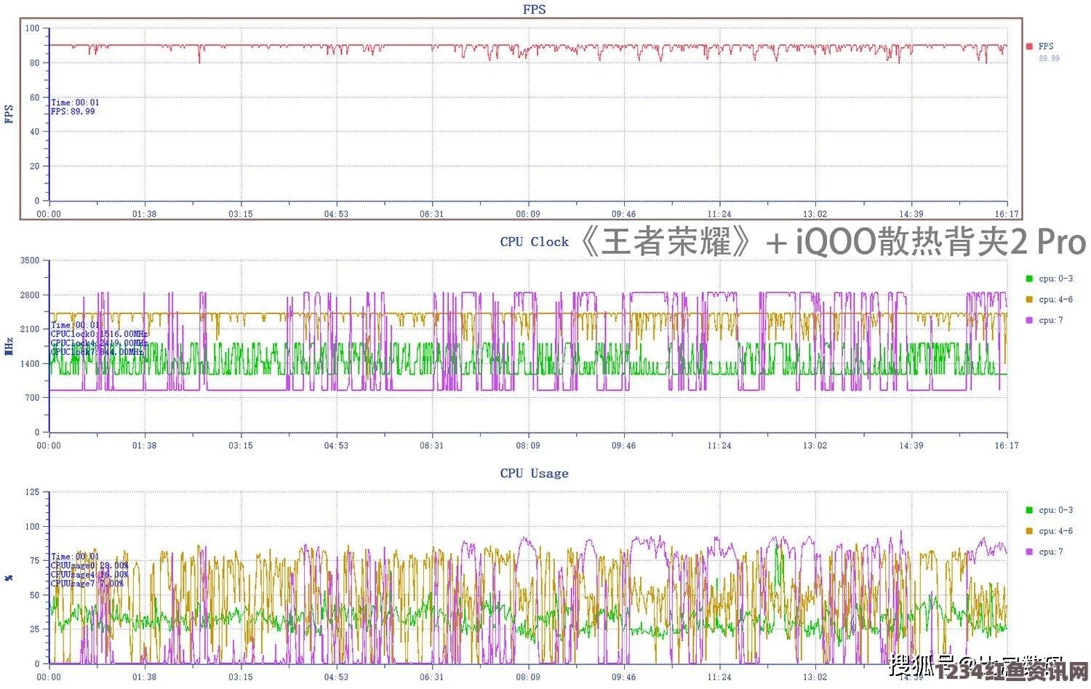
Task: Click the 11:24 time label on CPU Clock chart
Action: 719,445
